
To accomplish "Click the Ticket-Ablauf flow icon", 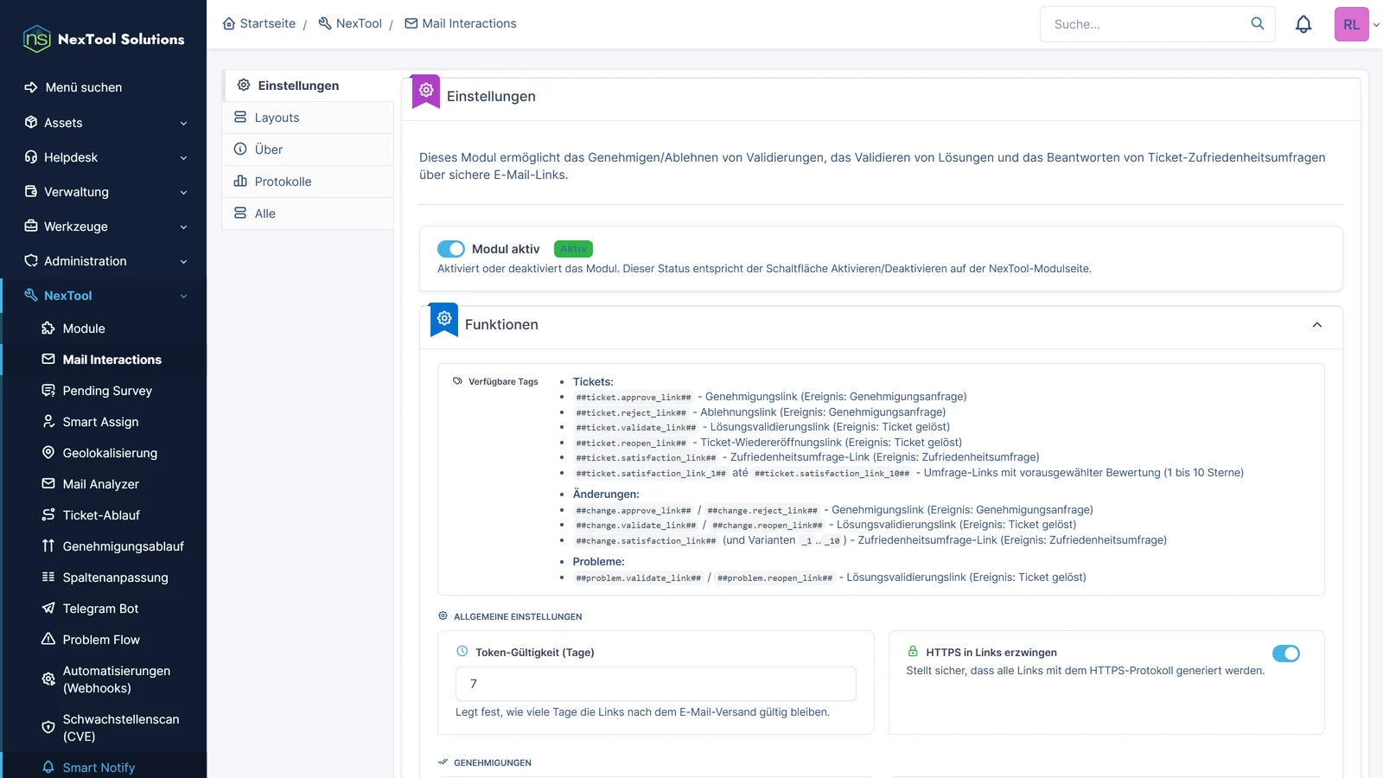I will click(x=48, y=515).
